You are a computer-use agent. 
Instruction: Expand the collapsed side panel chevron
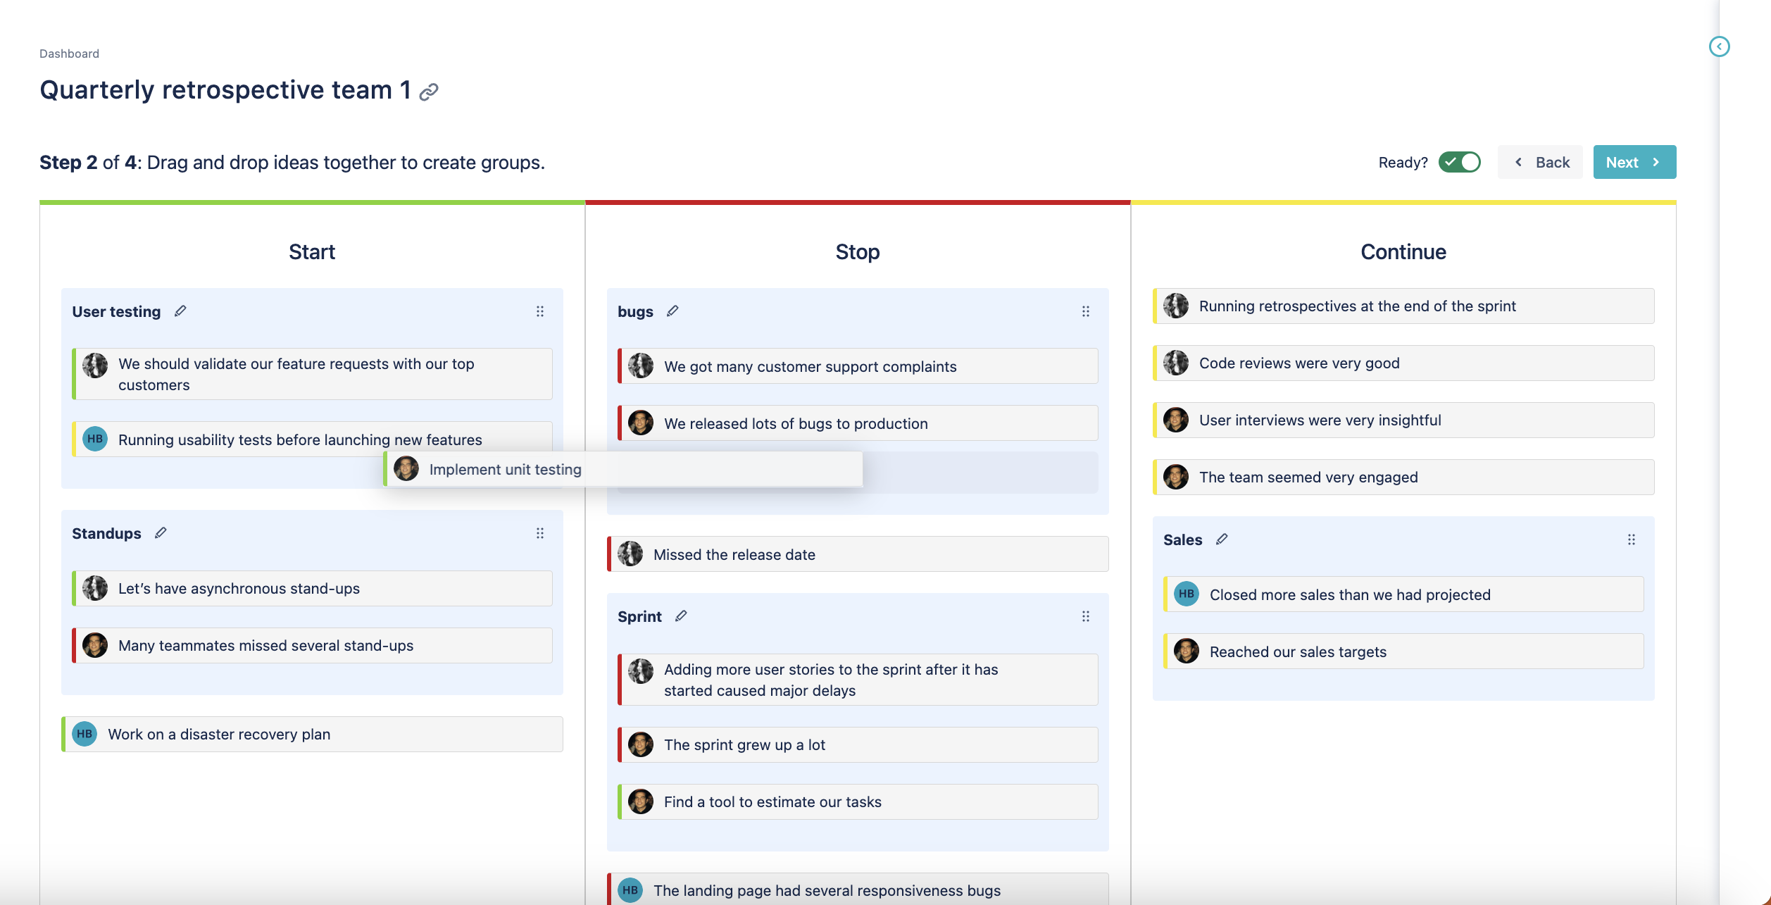point(1720,46)
